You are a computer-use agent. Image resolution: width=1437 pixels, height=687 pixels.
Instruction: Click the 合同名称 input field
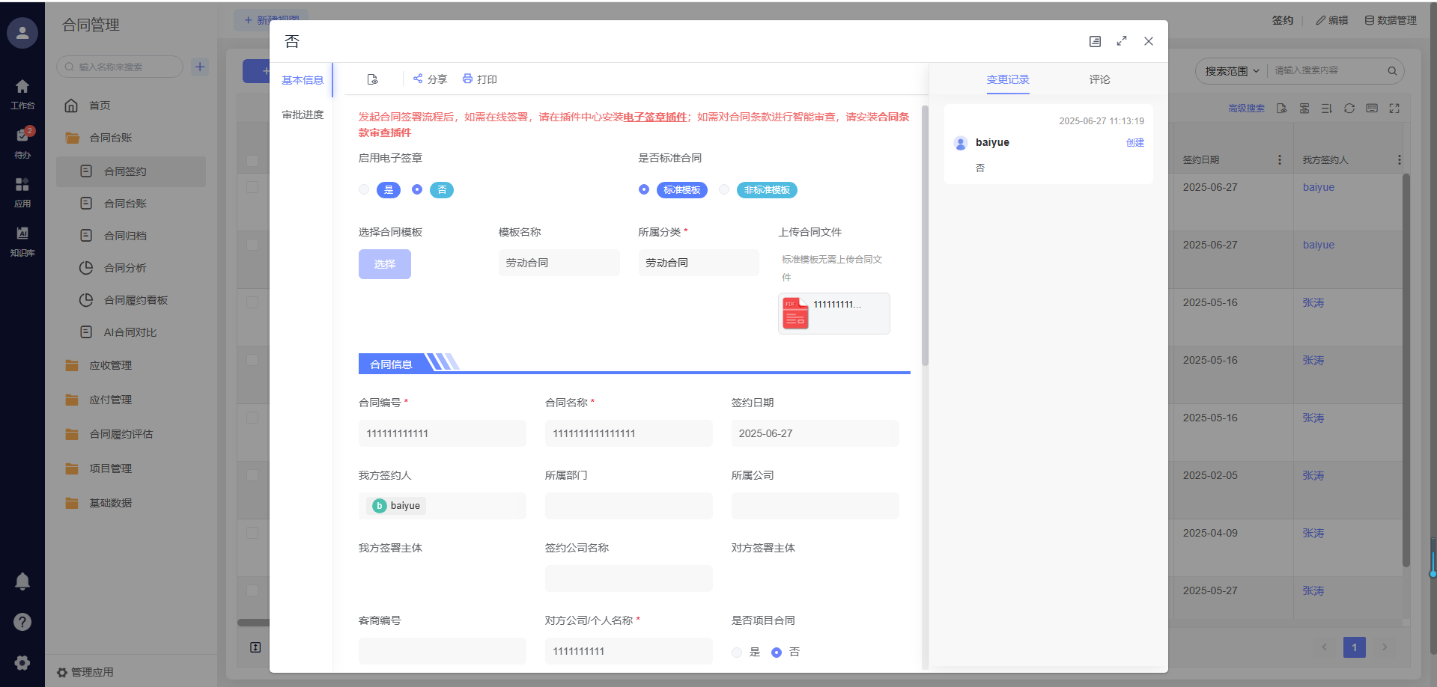click(628, 433)
